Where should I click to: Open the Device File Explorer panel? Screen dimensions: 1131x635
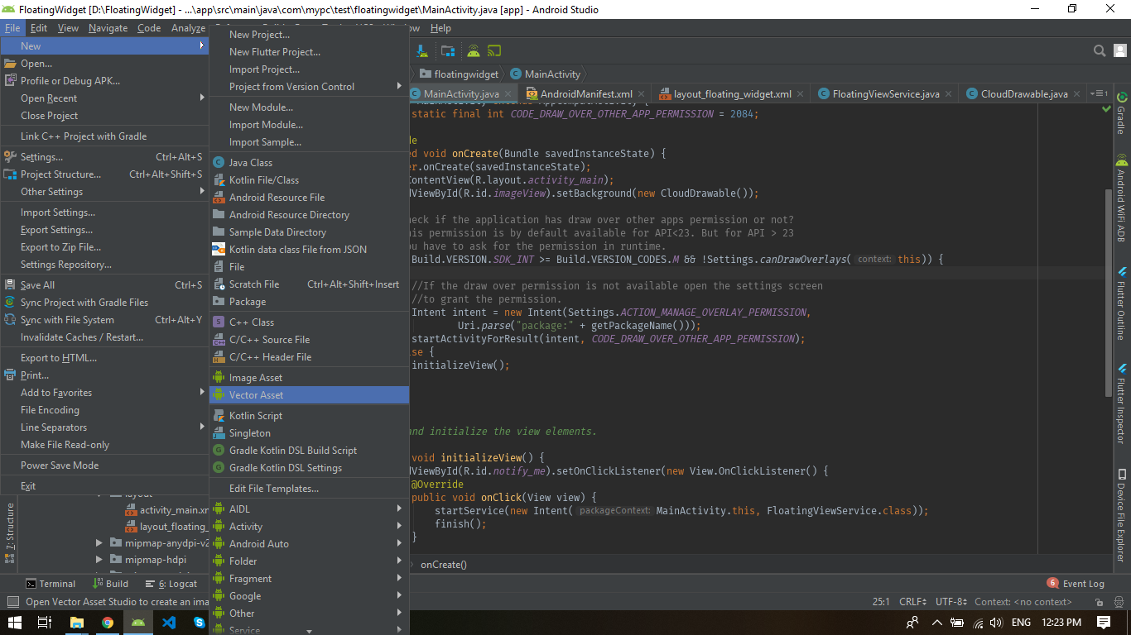point(1122,515)
